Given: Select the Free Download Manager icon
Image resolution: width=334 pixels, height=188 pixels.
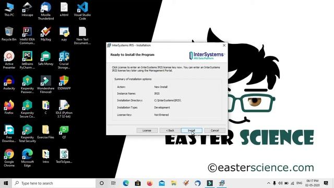Looking at the screenshot, I should (x=9, y=134).
